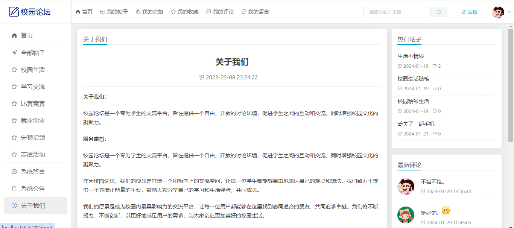Open the user avatar dropdown arrow
Viewport: 514px width, 228px height.
coord(509,12)
